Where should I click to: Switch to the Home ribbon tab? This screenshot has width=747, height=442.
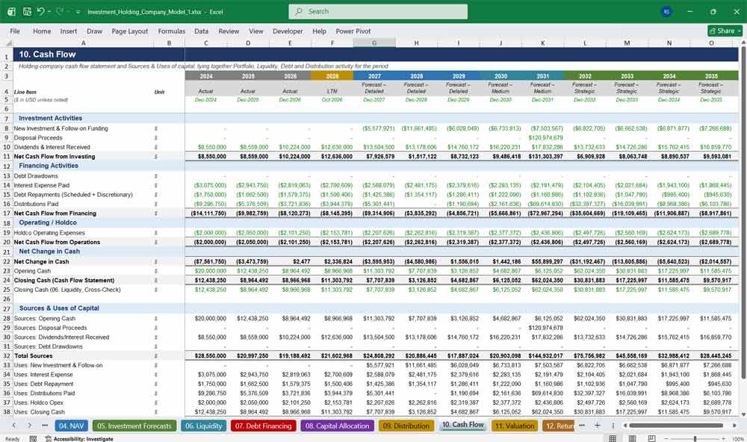point(42,31)
